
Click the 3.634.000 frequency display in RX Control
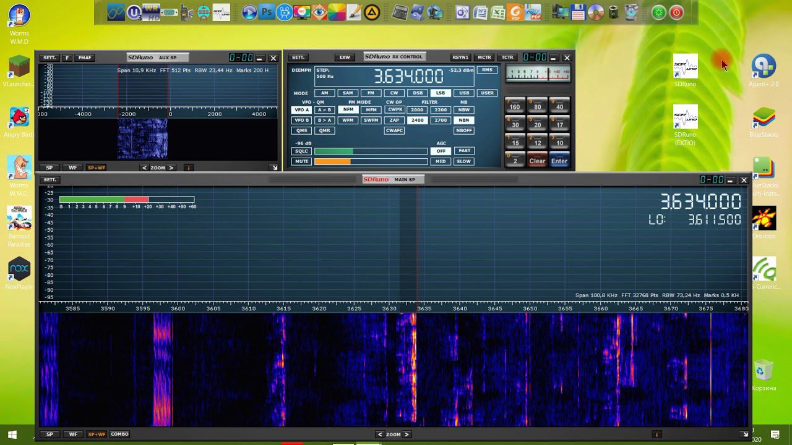(x=408, y=77)
